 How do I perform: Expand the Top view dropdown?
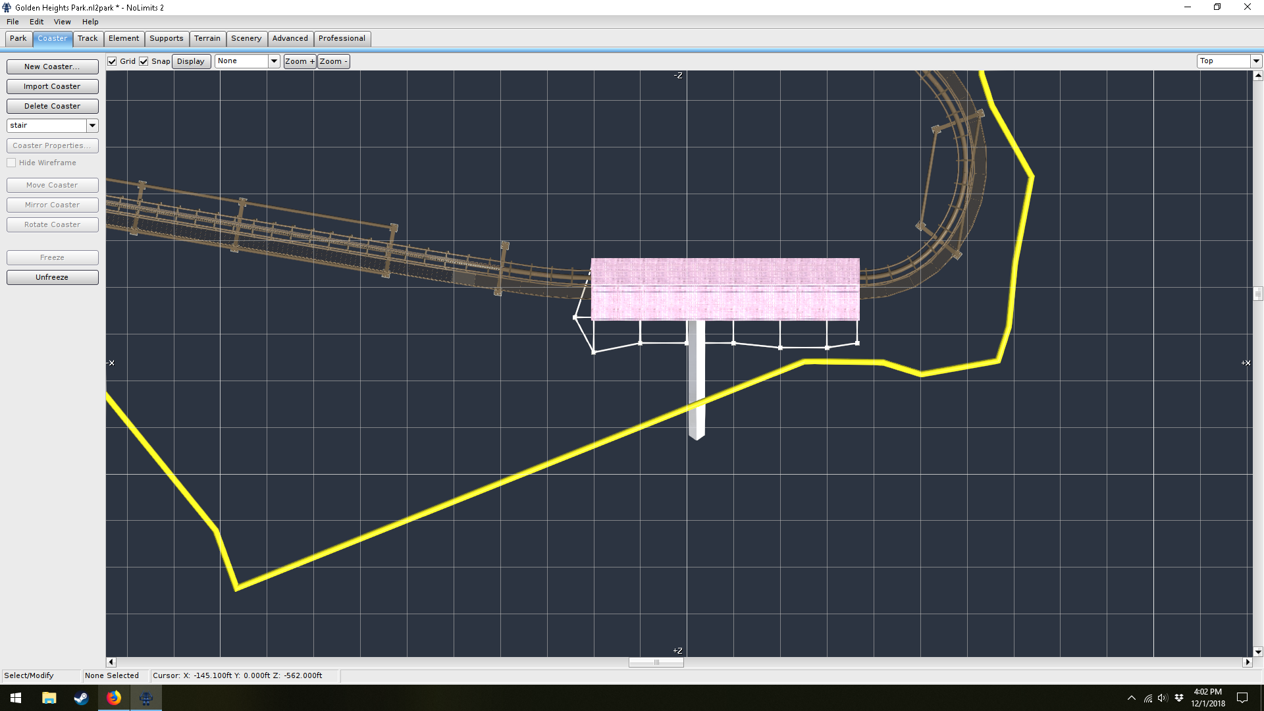(1255, 61)
